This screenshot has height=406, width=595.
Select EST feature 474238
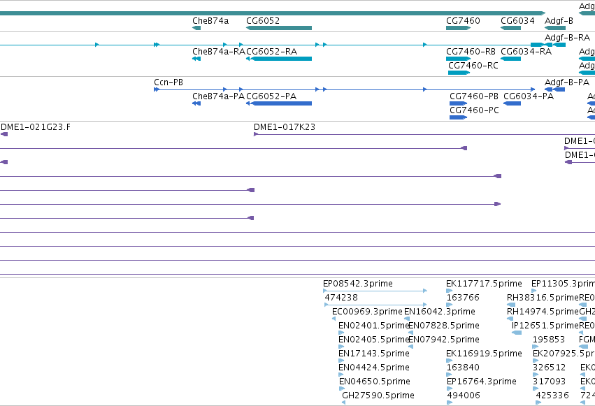click(375, 305)
